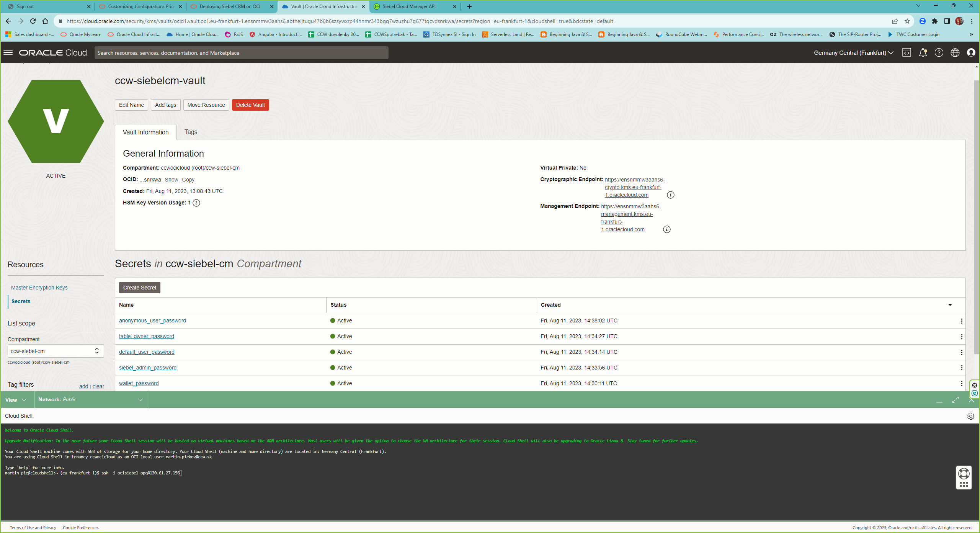980x533 pixels.
Task: Click Name column header in secrets table
Action: tap(126, 305)
